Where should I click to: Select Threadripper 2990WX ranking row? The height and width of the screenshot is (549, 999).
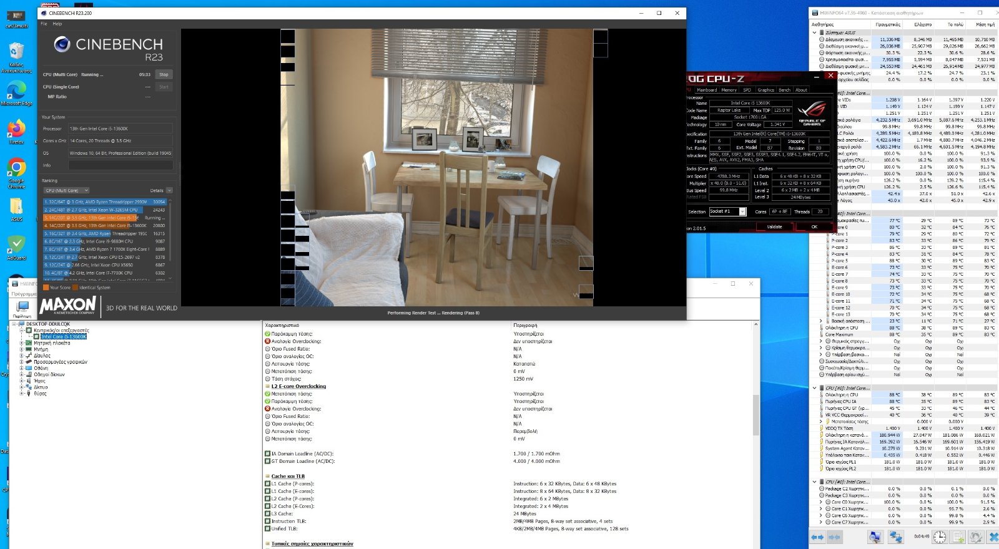104,202
